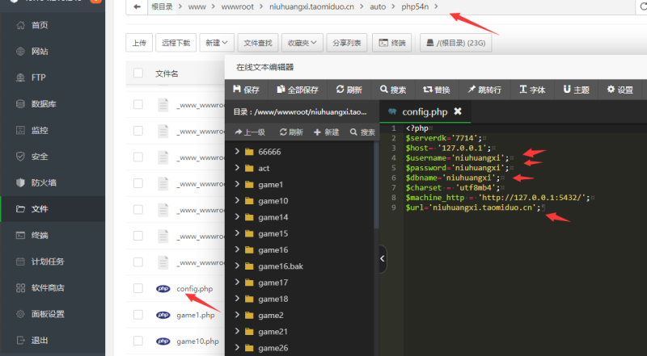Close the config.php editor tab
647x356 pixels.
458,111
